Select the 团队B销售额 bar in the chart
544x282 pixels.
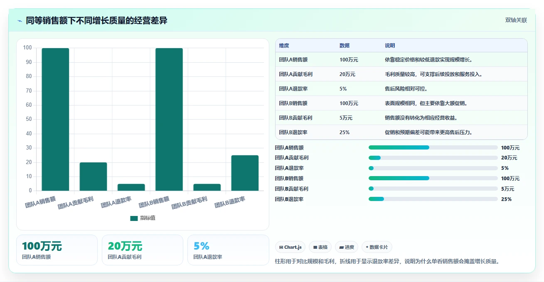pyautogui.click(x=169, y=119)
